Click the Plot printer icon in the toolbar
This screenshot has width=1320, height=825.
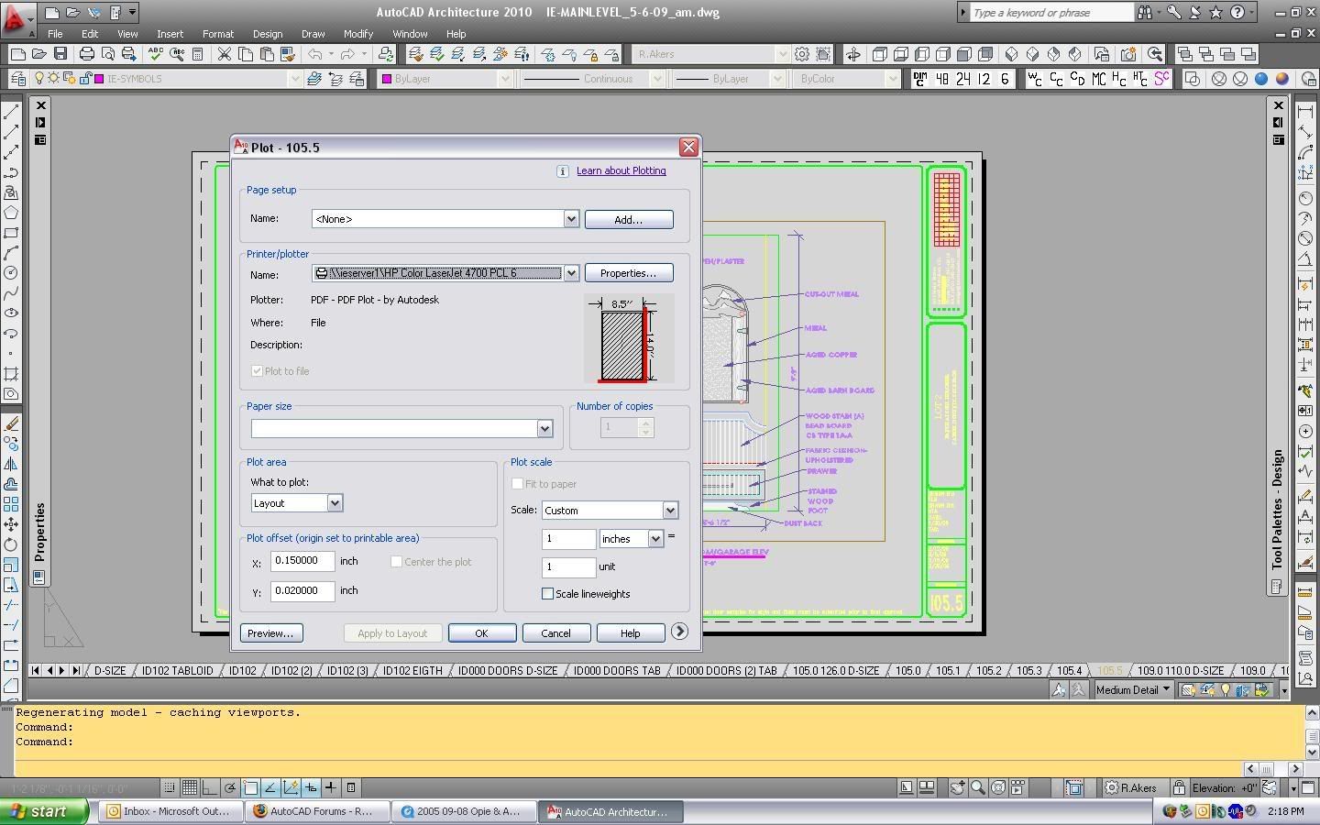pos(86,54)
